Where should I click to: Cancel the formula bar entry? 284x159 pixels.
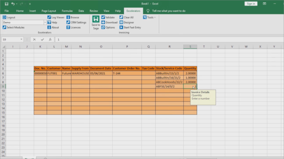[x=34, y=40]
